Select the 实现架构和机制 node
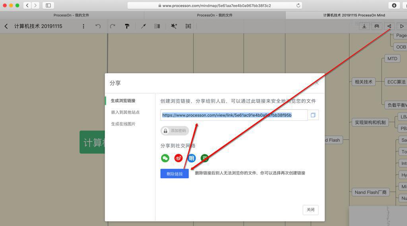The width and height of the screenshot is (407, 226). pyautogui.click(x=370, y=123)
